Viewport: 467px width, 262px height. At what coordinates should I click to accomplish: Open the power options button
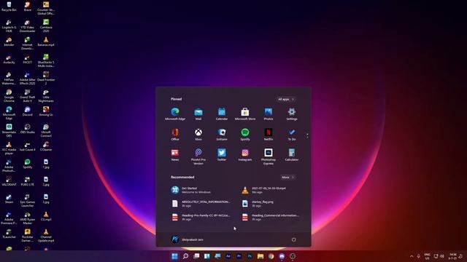[x=293, y=239]
